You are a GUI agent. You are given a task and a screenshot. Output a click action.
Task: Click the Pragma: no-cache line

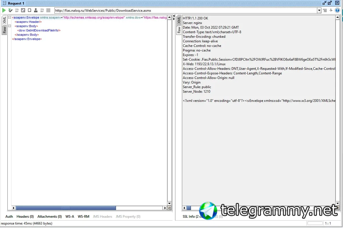197,50
